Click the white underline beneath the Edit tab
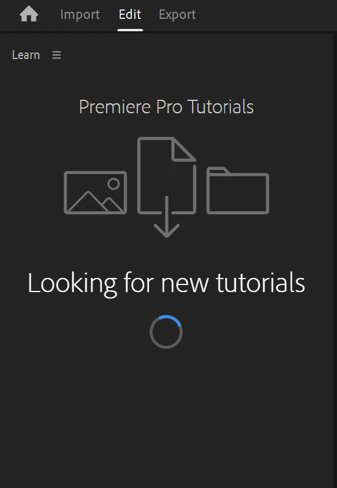 pyautogui.click(x=130, y=30)
